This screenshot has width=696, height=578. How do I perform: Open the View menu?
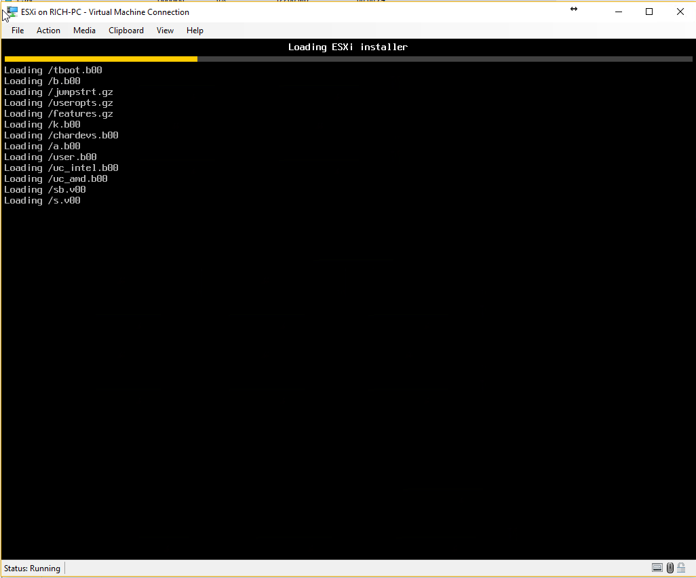point(165,31)
